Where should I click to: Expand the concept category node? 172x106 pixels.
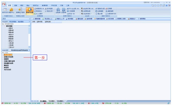(x=3, y=65)
